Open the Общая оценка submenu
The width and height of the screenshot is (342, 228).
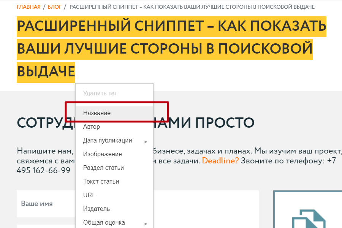click(105, 222)
